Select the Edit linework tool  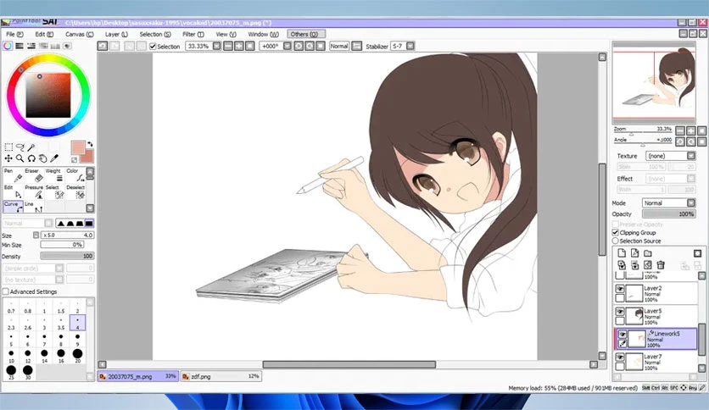pyautogui.click(x=13, y=191)
